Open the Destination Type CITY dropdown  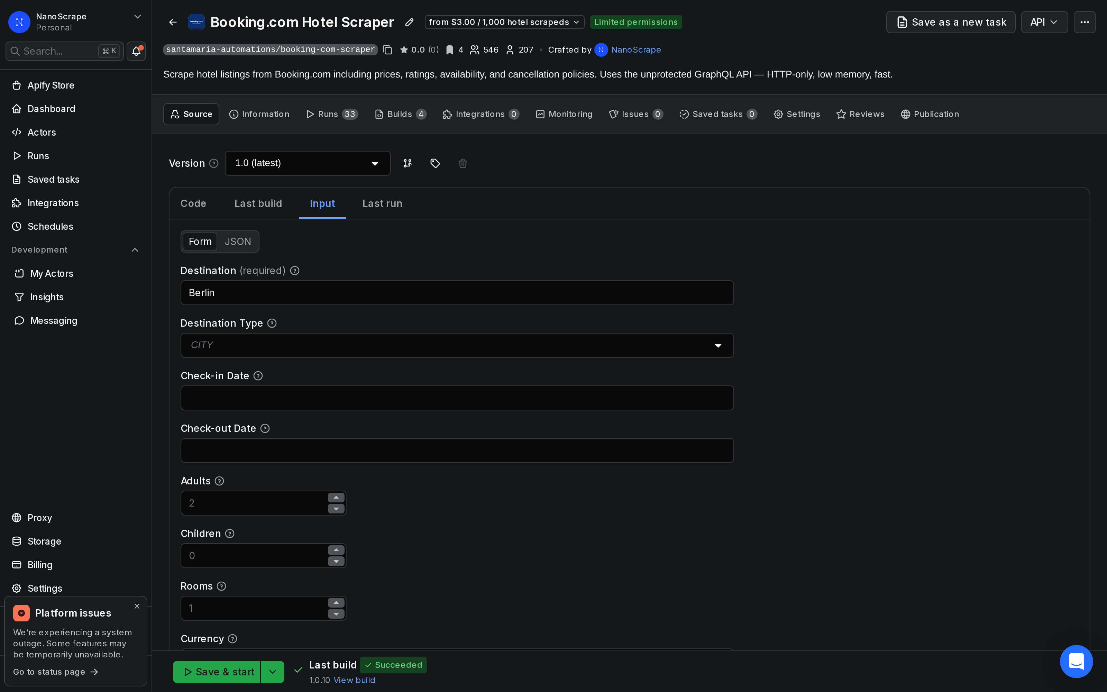pyautogui.click(x=457, y=346)
